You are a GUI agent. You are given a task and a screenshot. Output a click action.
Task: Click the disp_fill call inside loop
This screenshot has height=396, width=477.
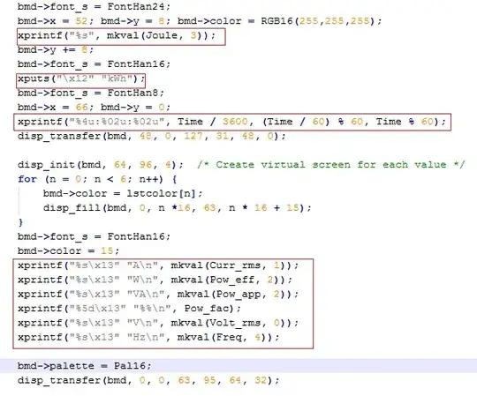tap(178, 208)
